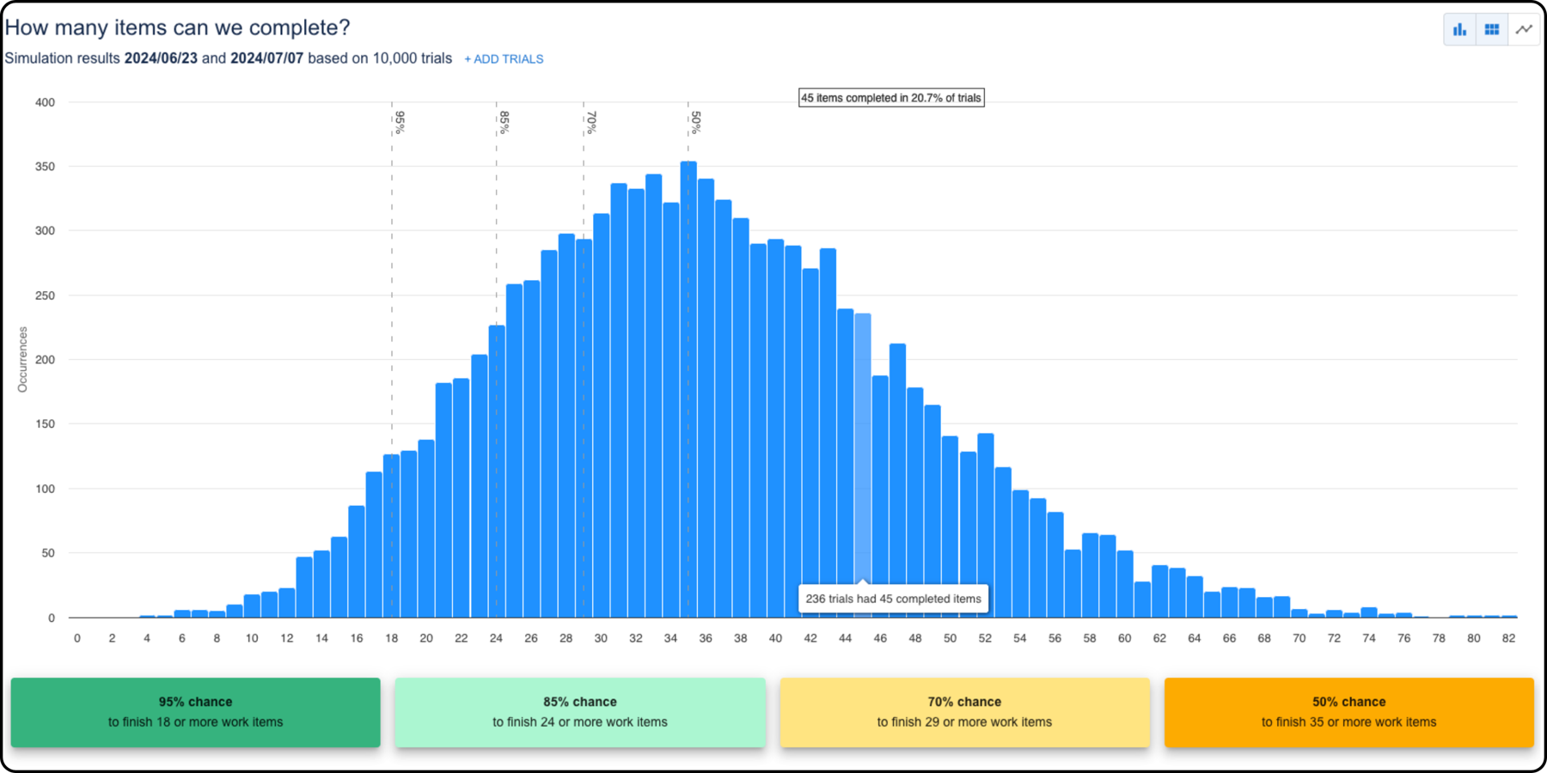Switch to the bar chart histogram view

[1459, 29]
